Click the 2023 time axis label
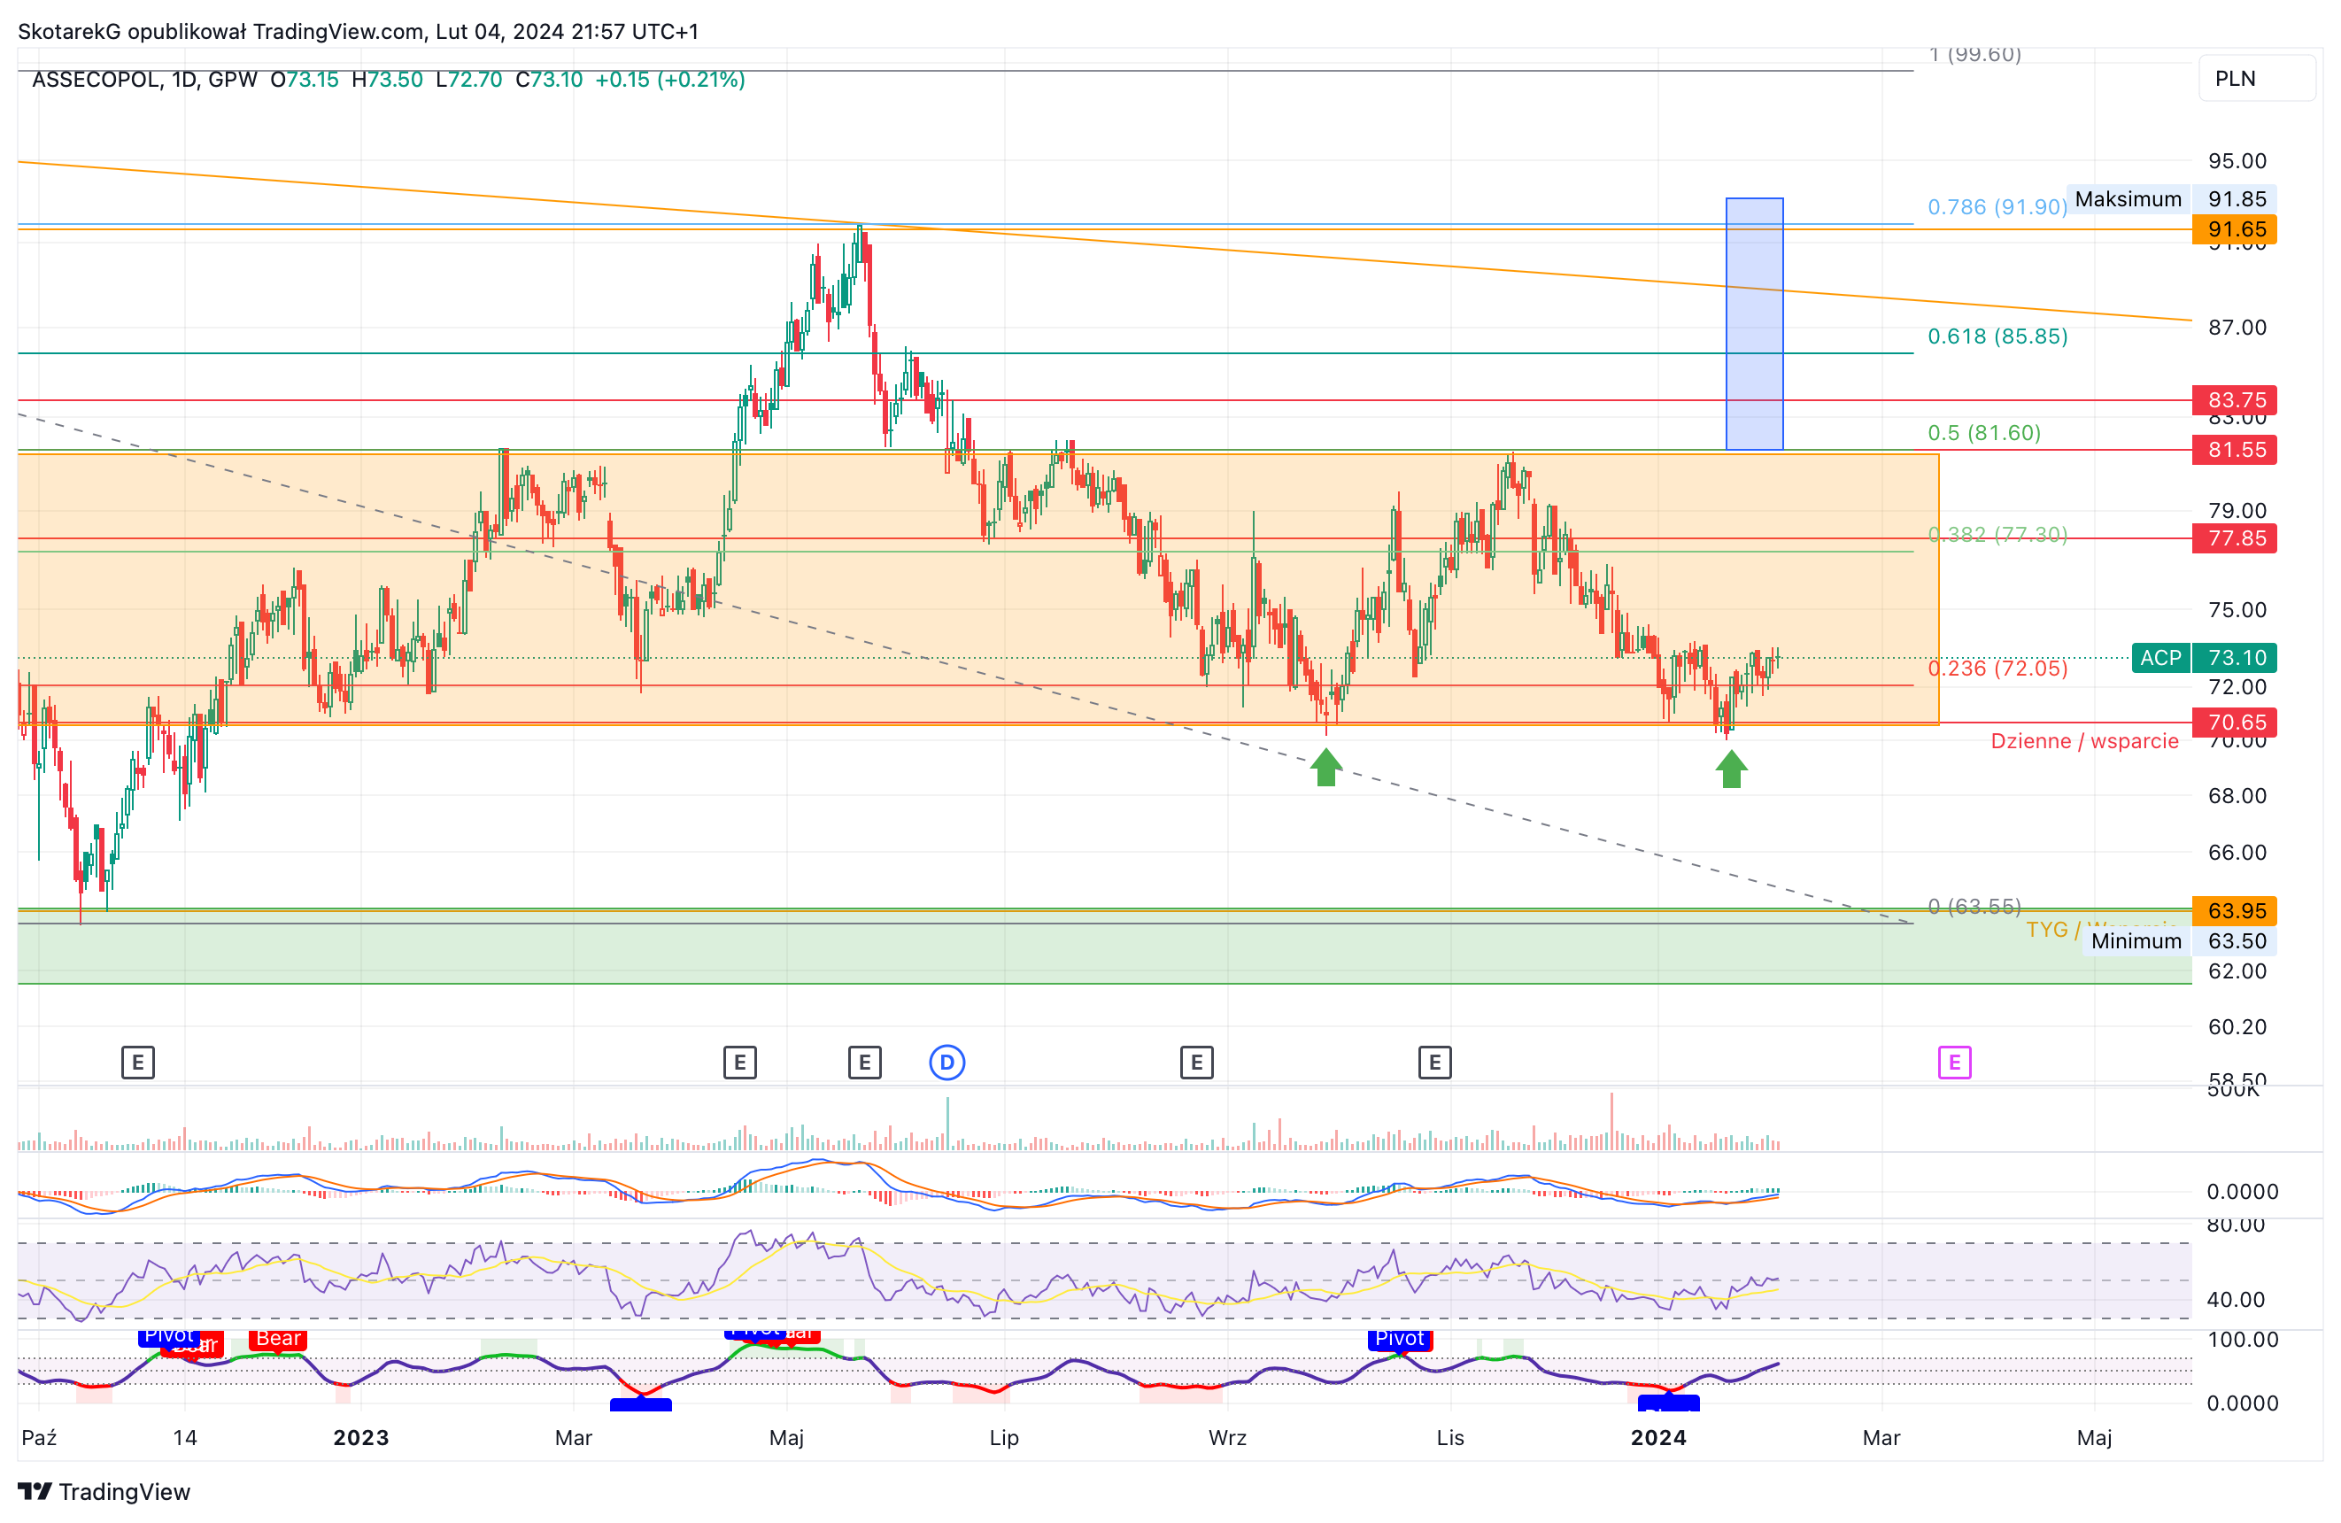 tap(361, 1437)
